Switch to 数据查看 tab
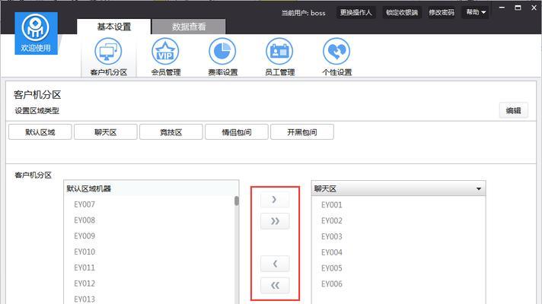The height and width of the screenshot is (304, 542). coord(189,27)
